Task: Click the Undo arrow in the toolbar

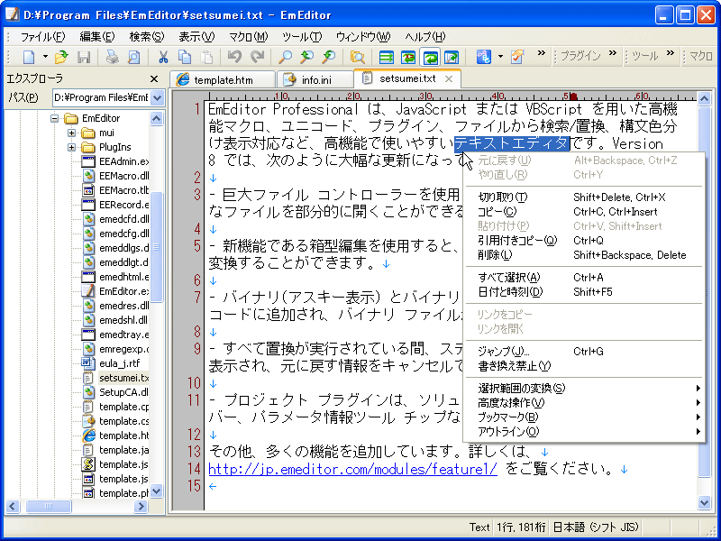Action: coord(234,57)
